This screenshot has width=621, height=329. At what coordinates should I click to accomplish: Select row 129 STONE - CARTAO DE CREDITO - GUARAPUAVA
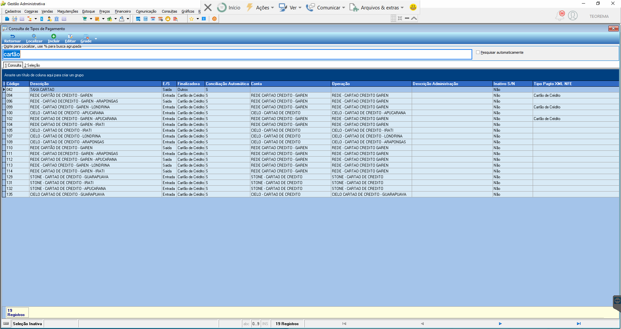point(310,177)
